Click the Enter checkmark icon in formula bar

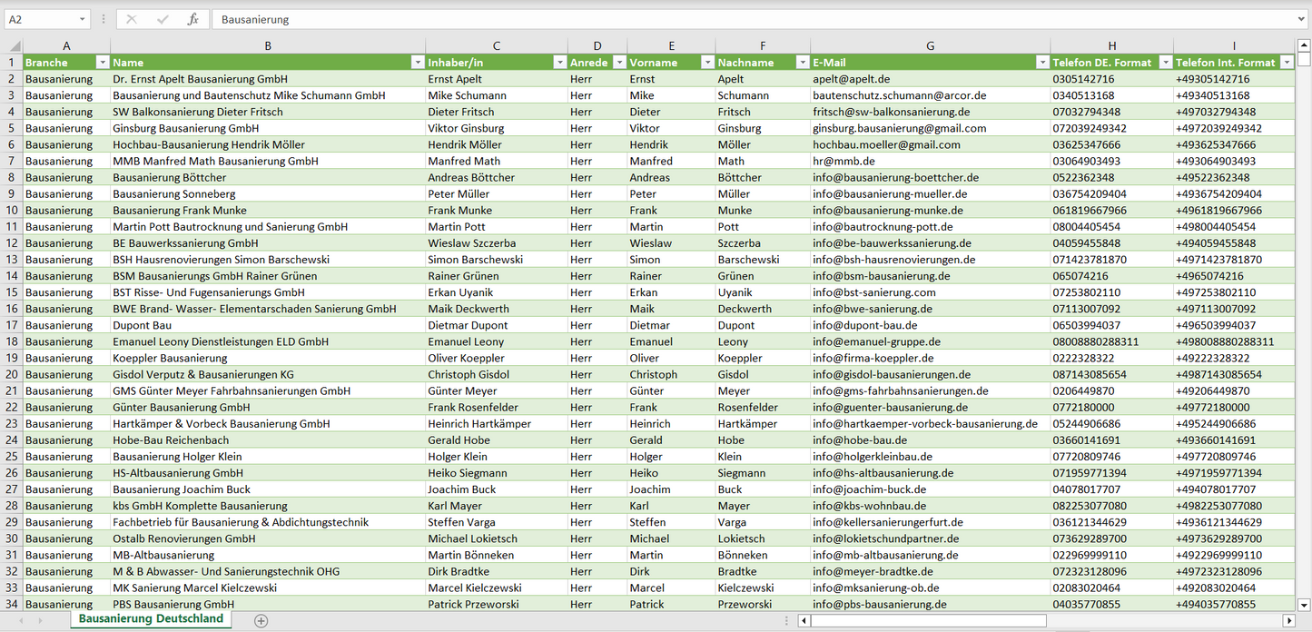tap(163, 19)
